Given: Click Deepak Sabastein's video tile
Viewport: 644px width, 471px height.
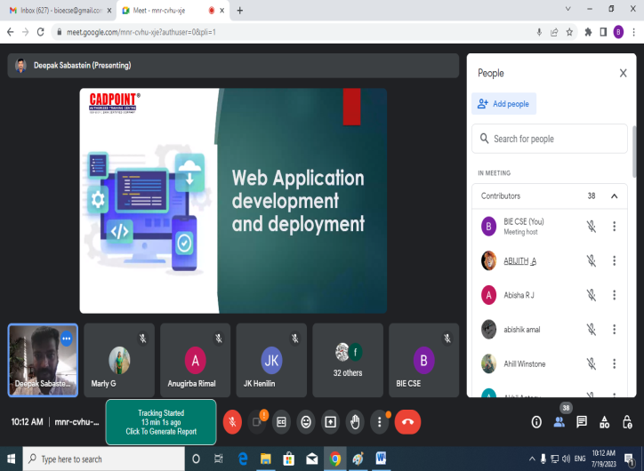Looking at the screenshot, I should (x=43, y=360).
